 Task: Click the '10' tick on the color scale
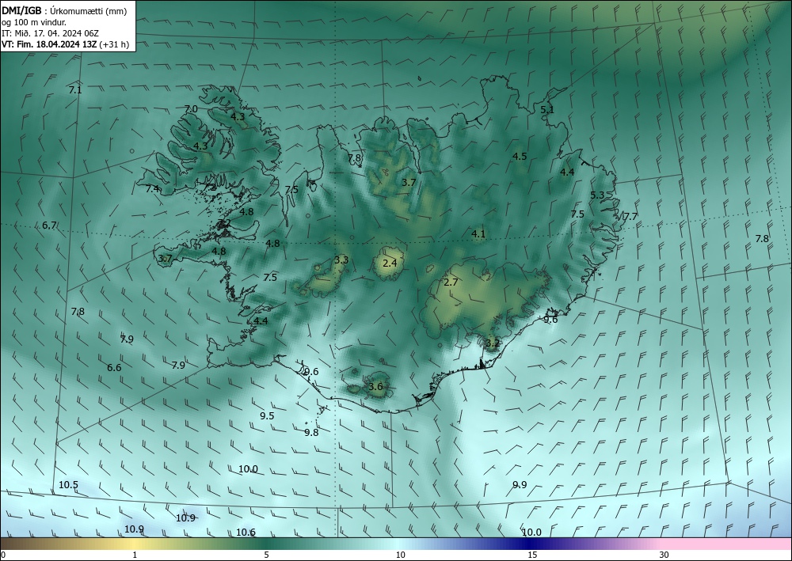click(400, 555)
